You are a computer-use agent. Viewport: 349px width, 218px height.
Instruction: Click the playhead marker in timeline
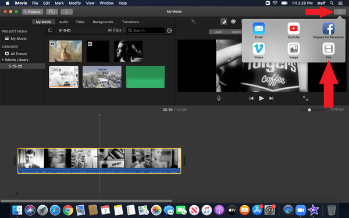(99, 115)
